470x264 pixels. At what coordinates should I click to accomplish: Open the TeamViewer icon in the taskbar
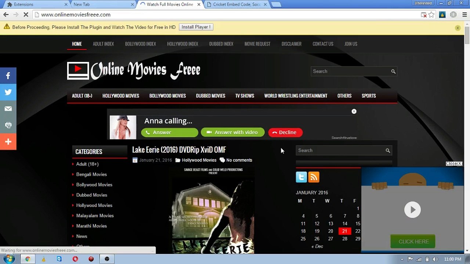[59, 259]
